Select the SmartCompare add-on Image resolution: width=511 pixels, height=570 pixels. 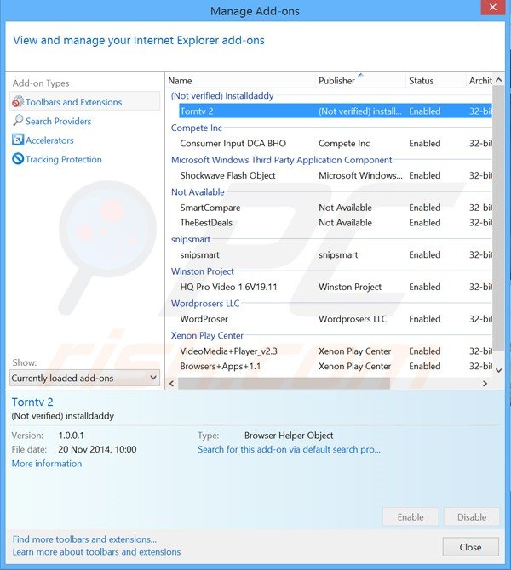(210, 208)
